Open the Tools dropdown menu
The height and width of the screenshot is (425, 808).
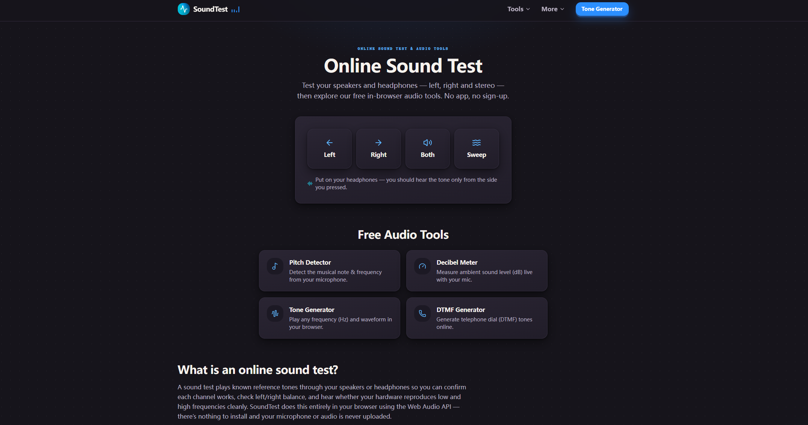click(519, 9)
